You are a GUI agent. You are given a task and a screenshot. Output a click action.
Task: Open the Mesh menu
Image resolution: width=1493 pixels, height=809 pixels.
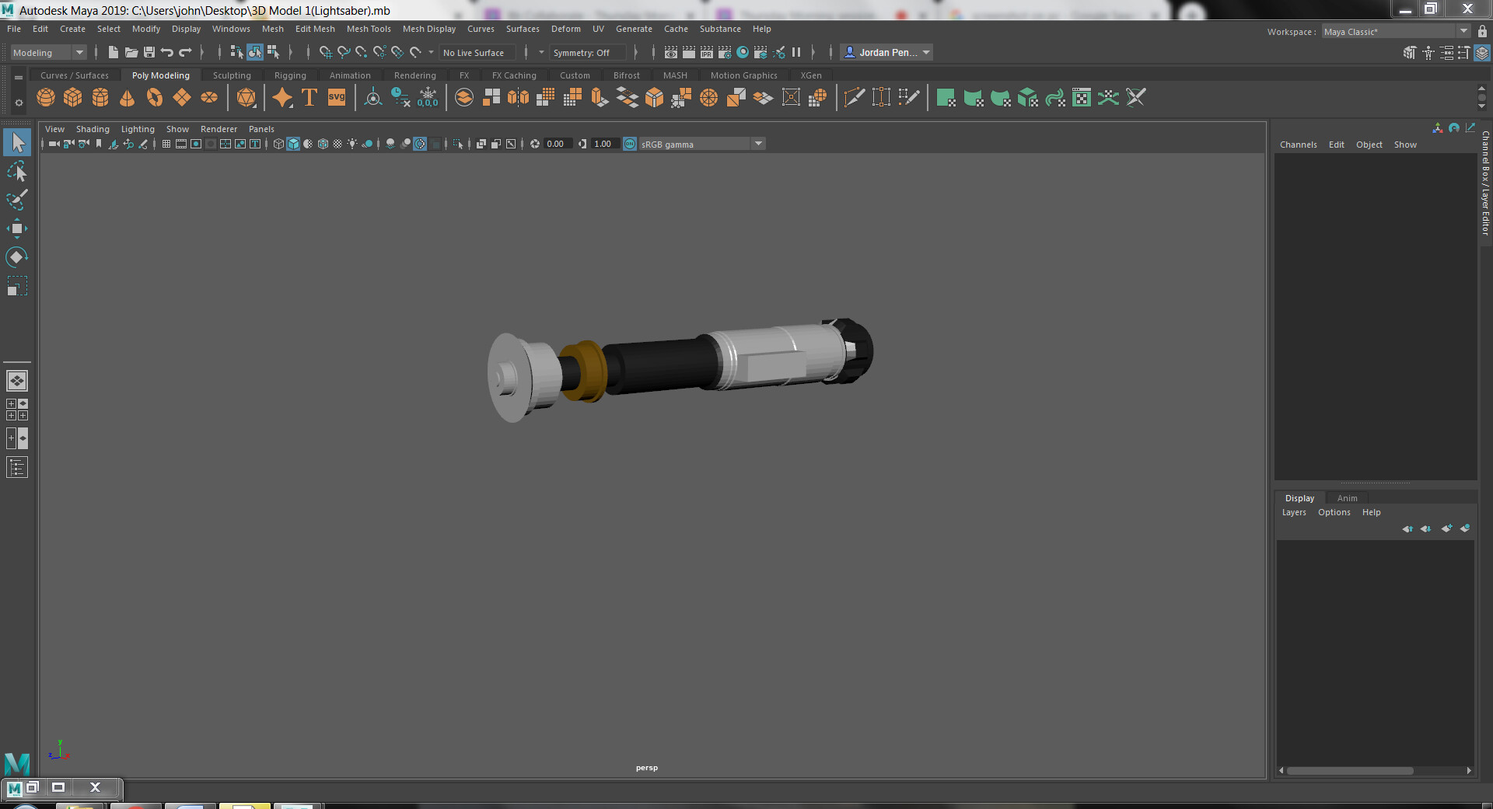(272, 29)
